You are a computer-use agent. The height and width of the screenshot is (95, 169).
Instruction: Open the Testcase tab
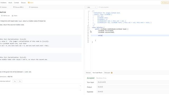[x=88, y=73]
